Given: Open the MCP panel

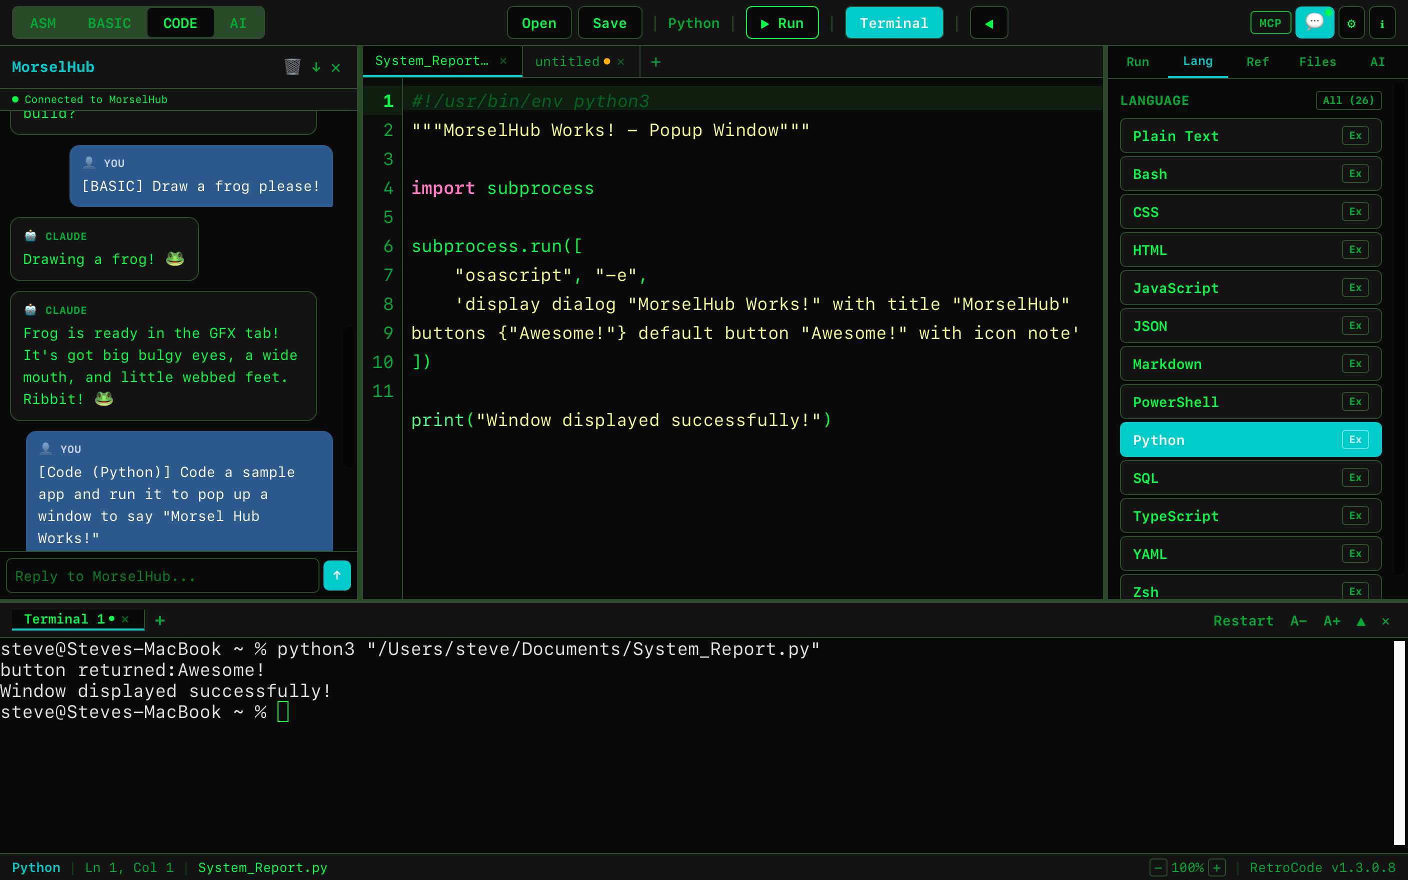Looking at the screenshot, I should pyautogui.click(x=1270, y=22).
